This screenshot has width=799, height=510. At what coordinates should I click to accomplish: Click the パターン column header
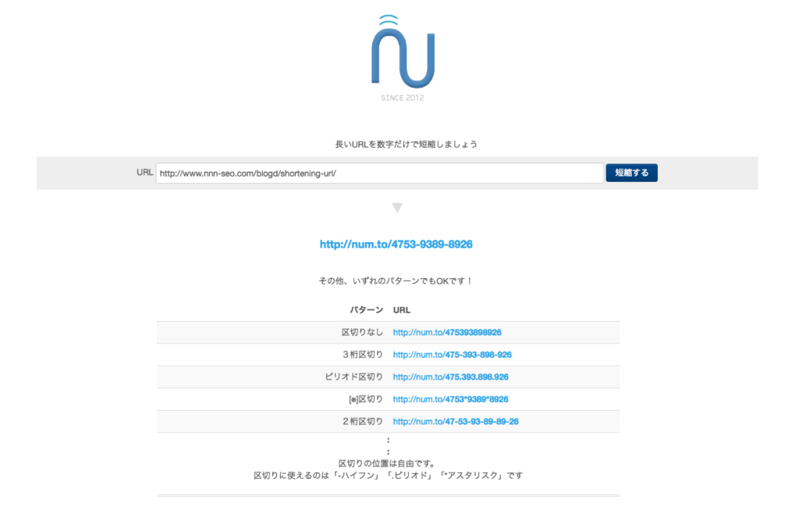tap(367, 309)
